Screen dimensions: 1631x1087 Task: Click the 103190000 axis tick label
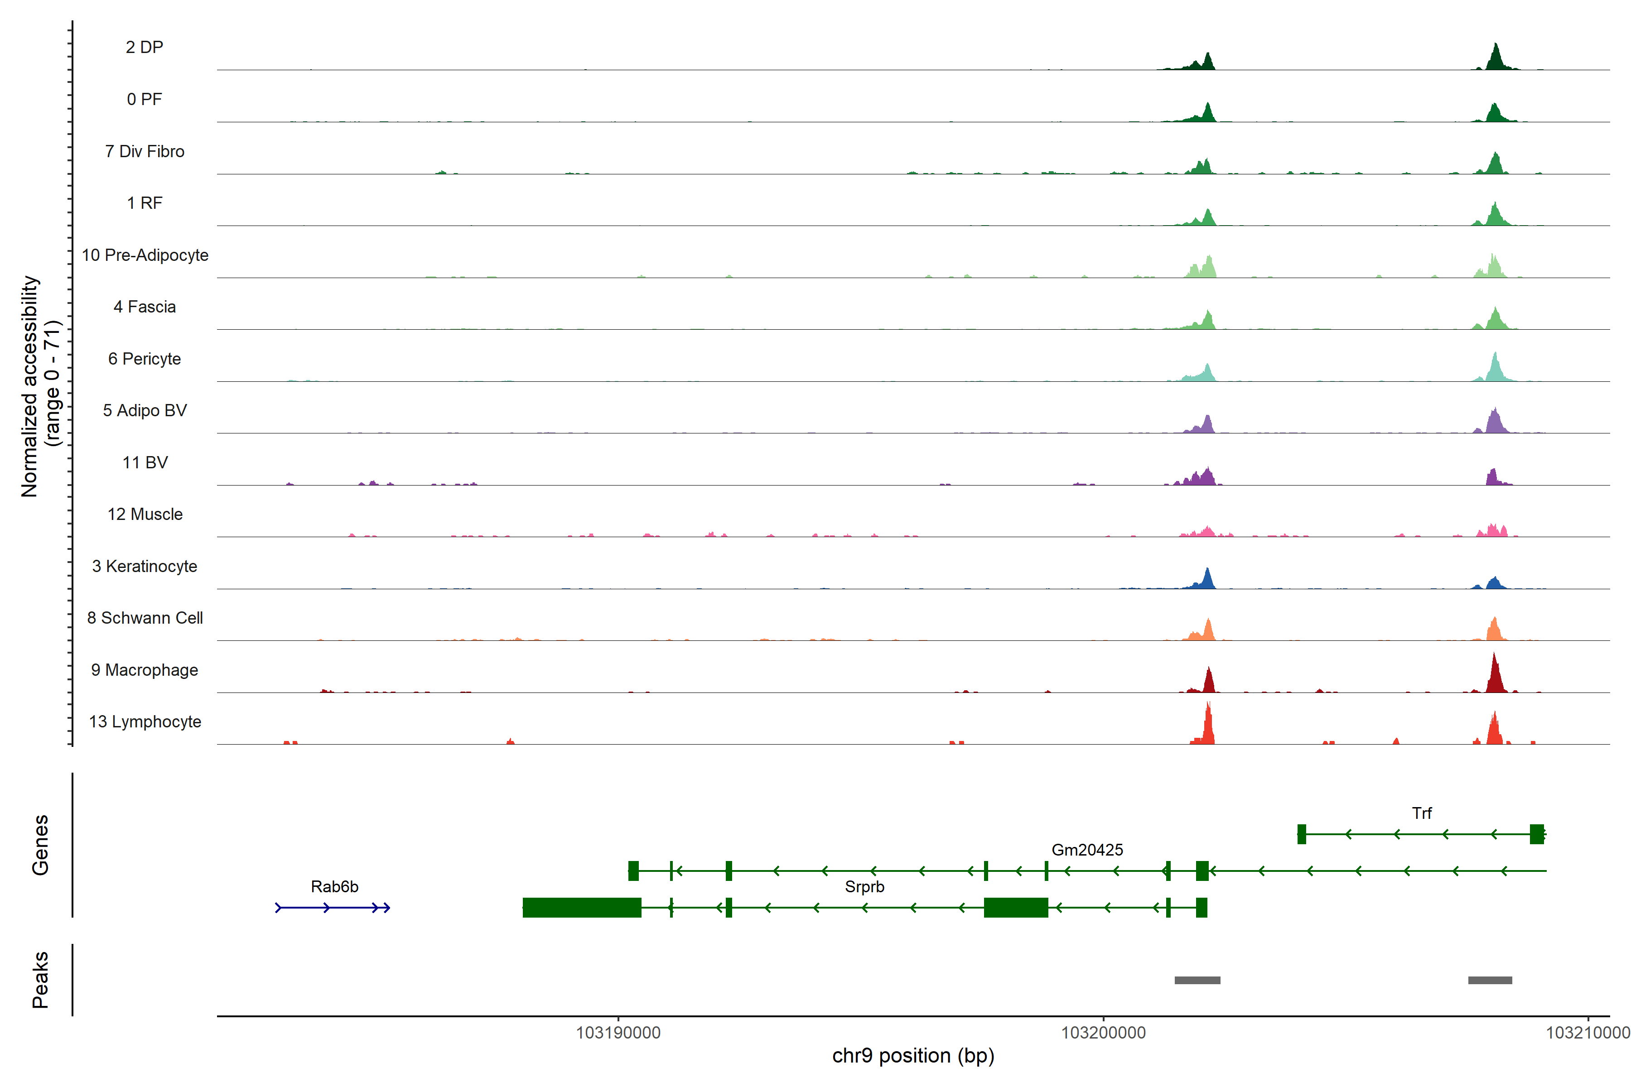tap(618, 1033)
